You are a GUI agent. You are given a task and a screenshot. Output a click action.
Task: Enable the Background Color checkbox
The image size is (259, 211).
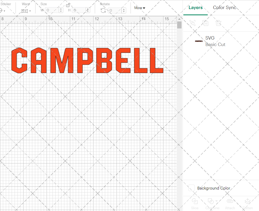[x=191, y=188]
